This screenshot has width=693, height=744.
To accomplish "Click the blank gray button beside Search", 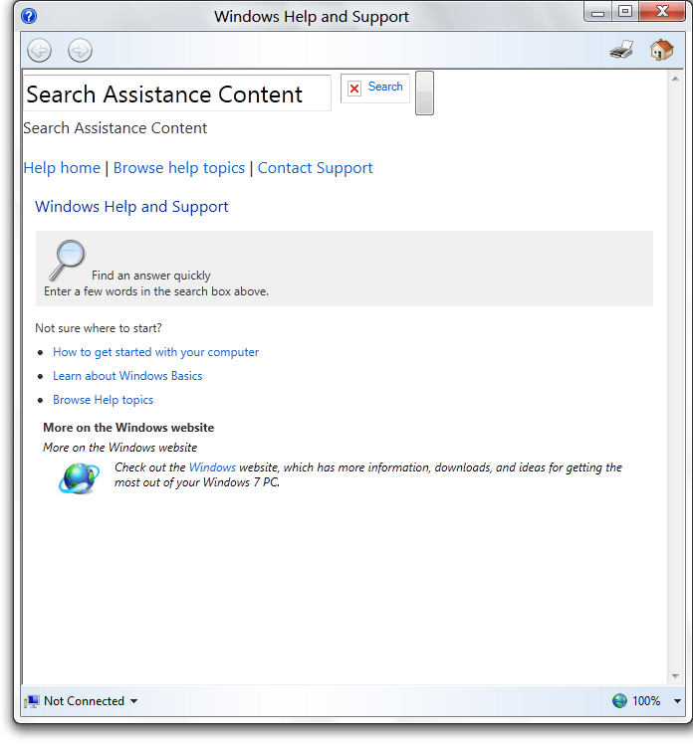I will [x=424, y=93].
